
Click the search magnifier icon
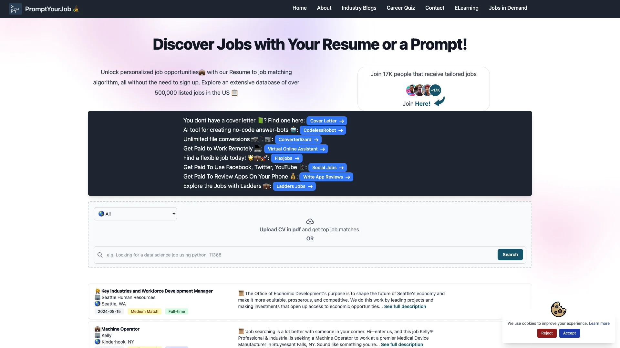click(x=100, y=254)
